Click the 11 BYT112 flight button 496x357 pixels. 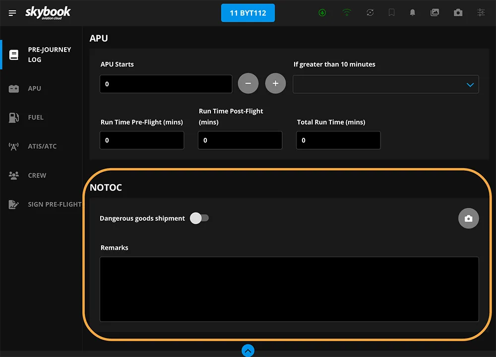coord(248,13)
